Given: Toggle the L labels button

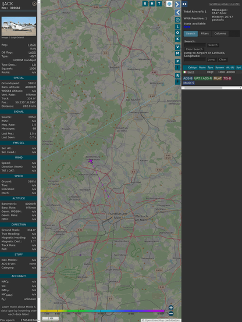Looking at the screenshot, I should pyautogui.click(x=177, y=27).
